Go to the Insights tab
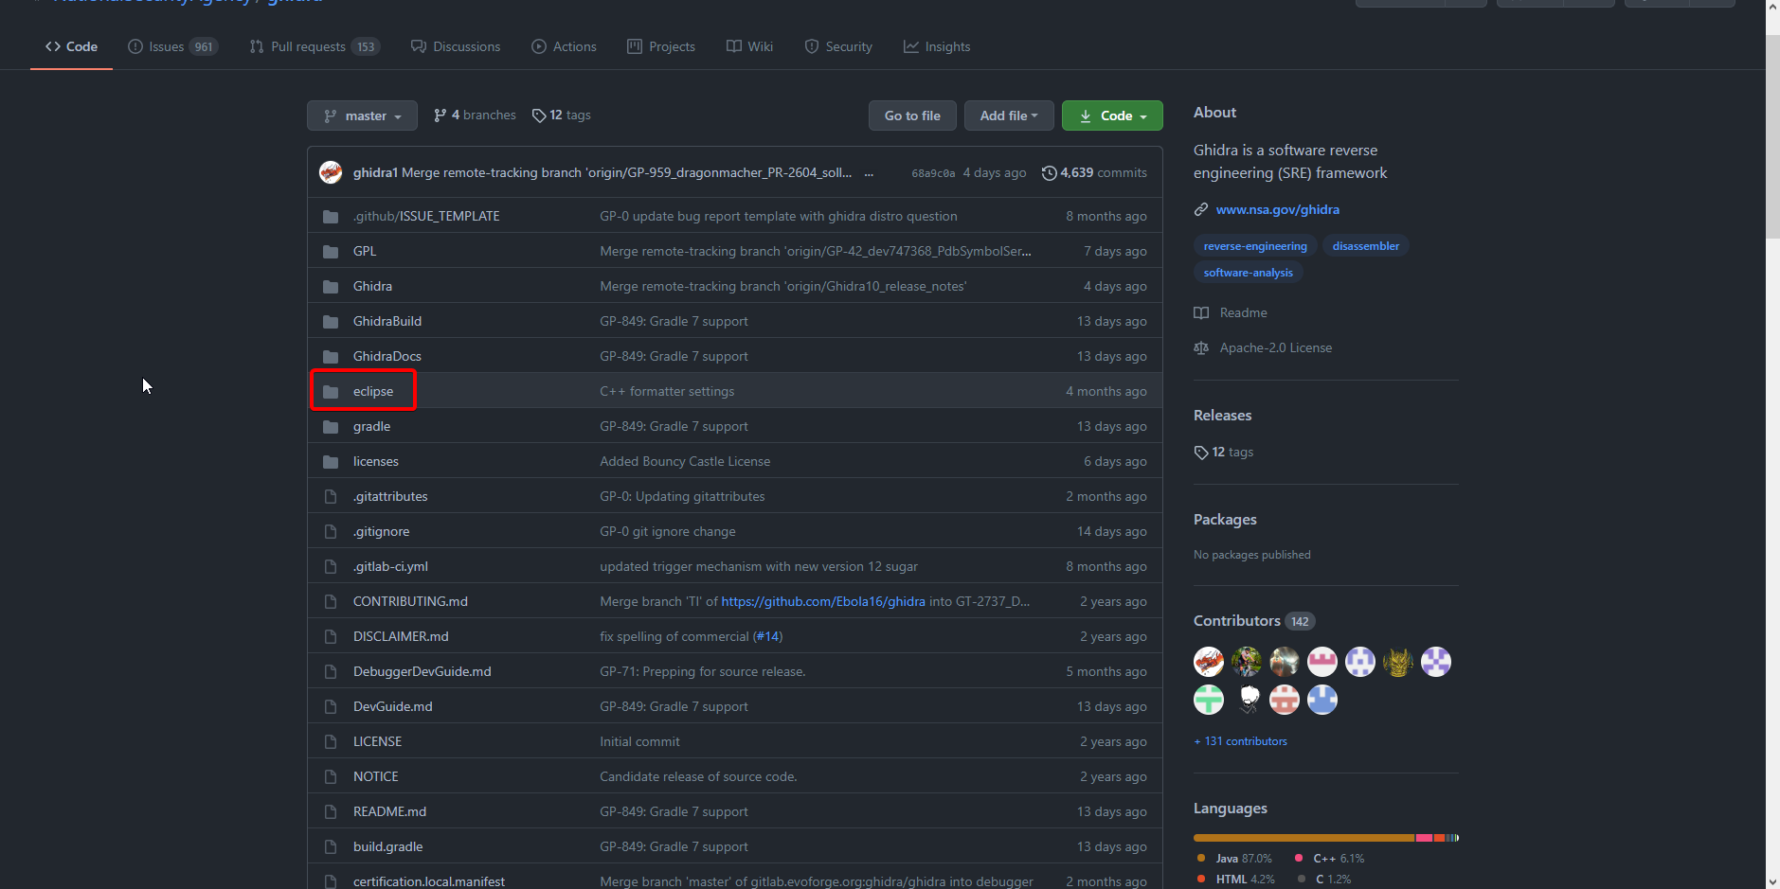This screenshot has width=1780, height=889. [x=937, y=46]
